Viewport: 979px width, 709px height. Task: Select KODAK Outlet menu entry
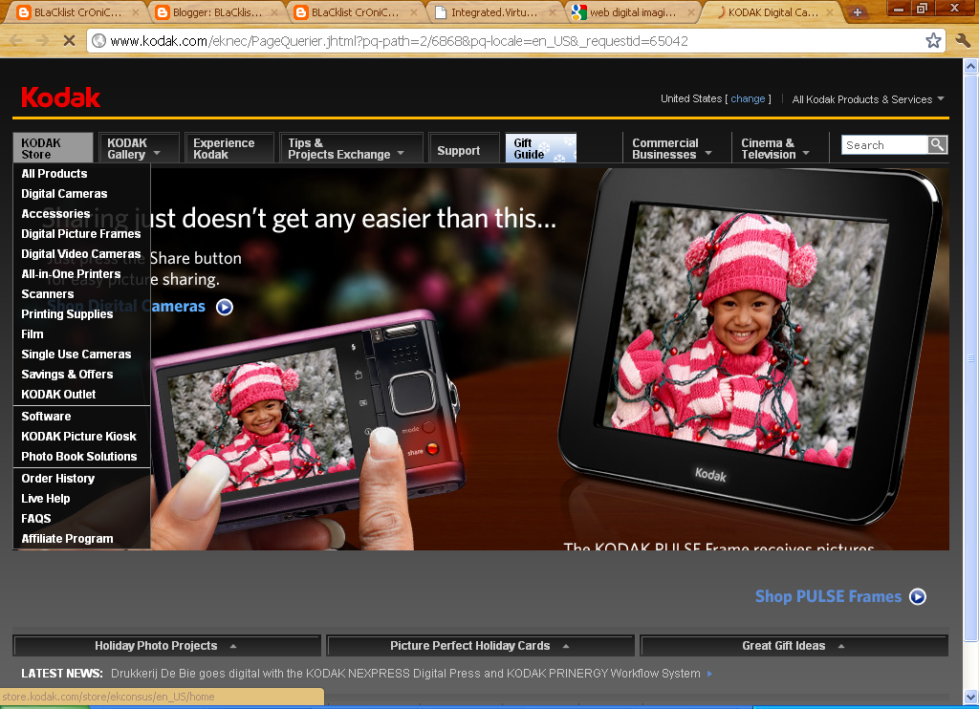click(58, 394)
